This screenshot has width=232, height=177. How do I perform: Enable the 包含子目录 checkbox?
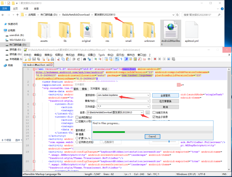tap(154, 117)
